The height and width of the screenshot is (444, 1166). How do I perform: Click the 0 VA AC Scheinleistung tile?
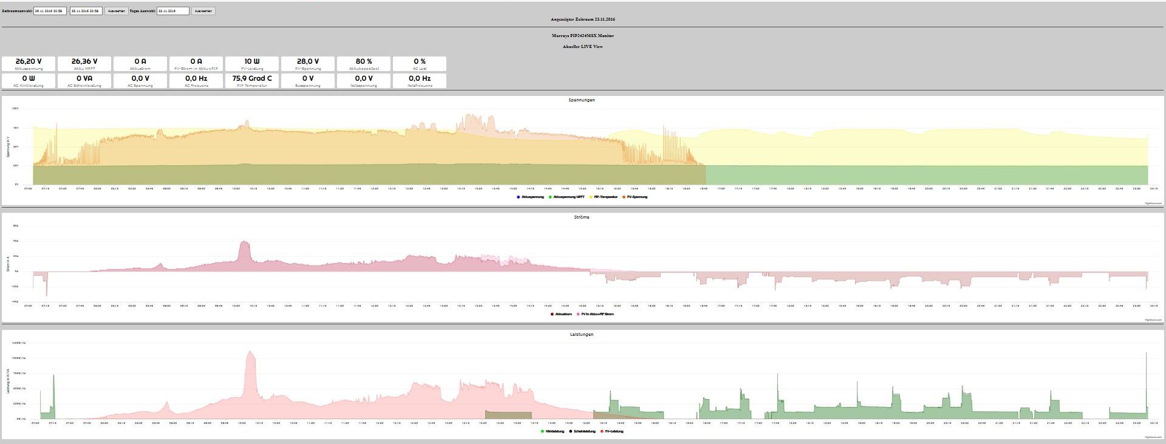click(x=84, y=81)
